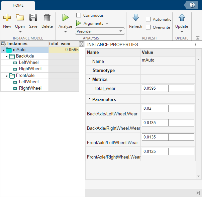Toggle the Overwrite checkbox
The height and width of the screenshot is (197, 202).
148,27
